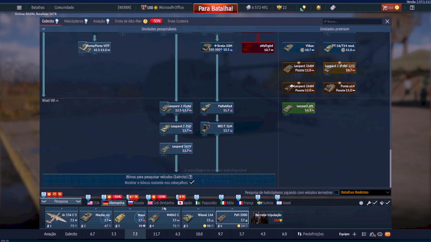Select the Leopard 2 A5/A6 group

point(176,108)
